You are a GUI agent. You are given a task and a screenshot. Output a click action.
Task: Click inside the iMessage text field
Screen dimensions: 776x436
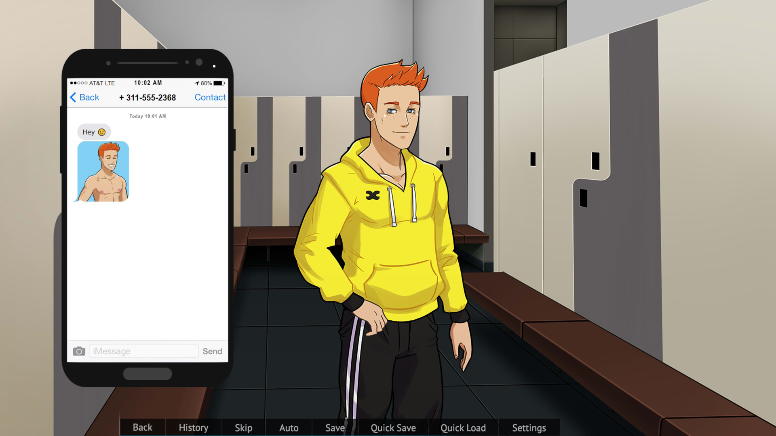click(x=143, y=351)
